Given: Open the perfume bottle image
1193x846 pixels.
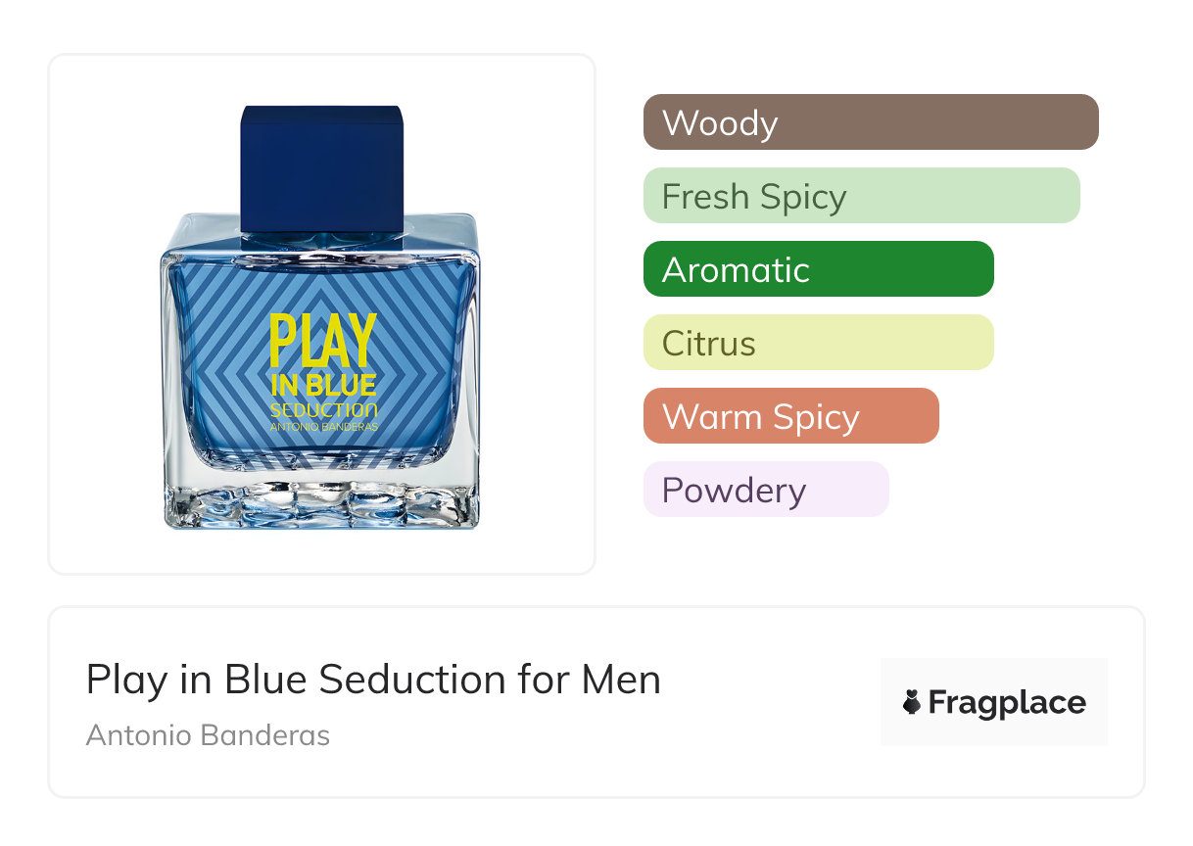Looking at the screenshot, I should [x=321, y=316].
